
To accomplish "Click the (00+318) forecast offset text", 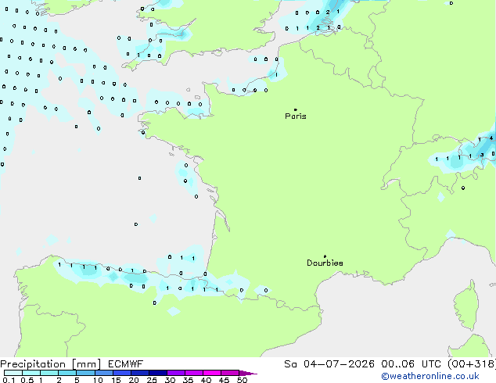I will 472,364.
